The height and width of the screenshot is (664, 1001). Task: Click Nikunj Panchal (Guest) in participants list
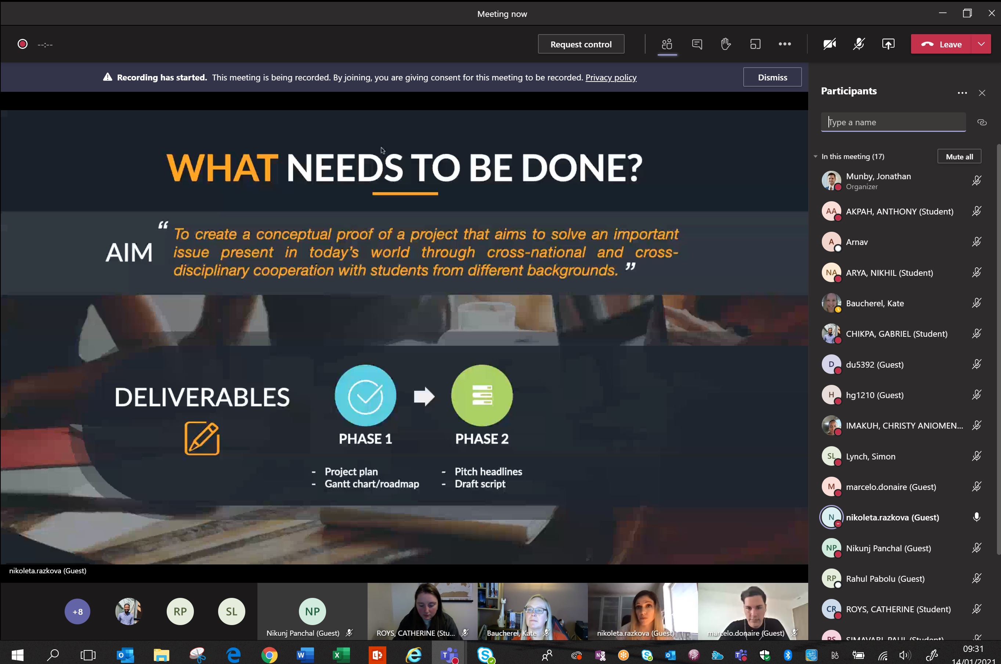coord(902,548)
